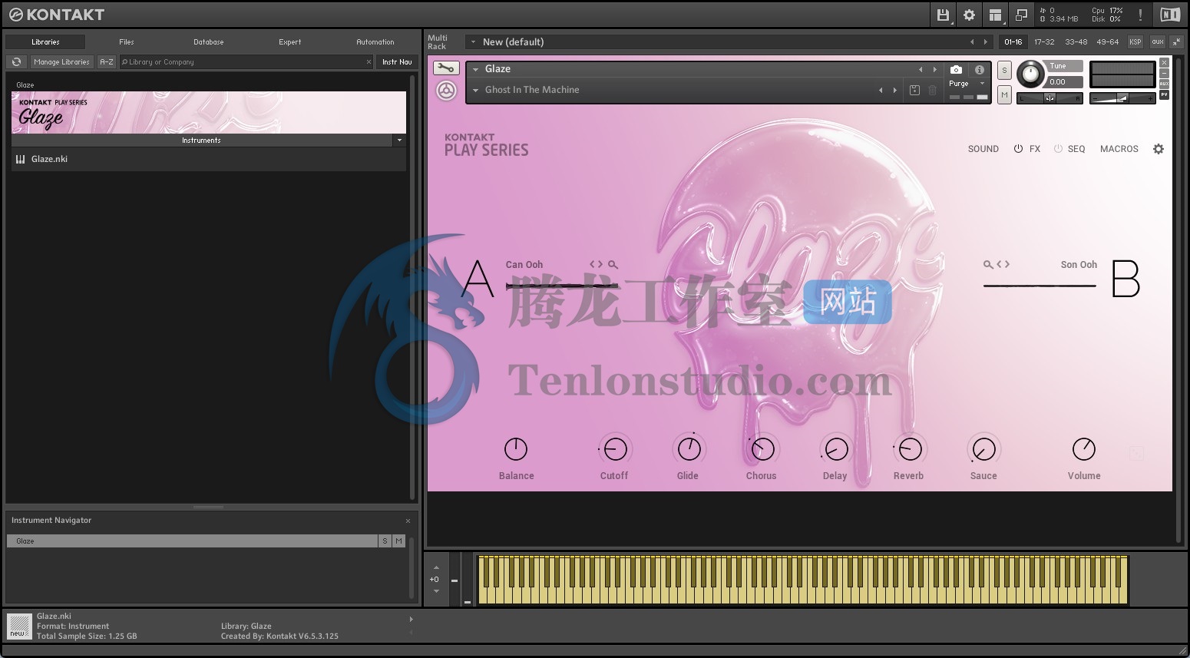Click the Native Instruments logo
This screenshot has height=658, width=1190.
pyautogui.click(x=1169, y=15)
